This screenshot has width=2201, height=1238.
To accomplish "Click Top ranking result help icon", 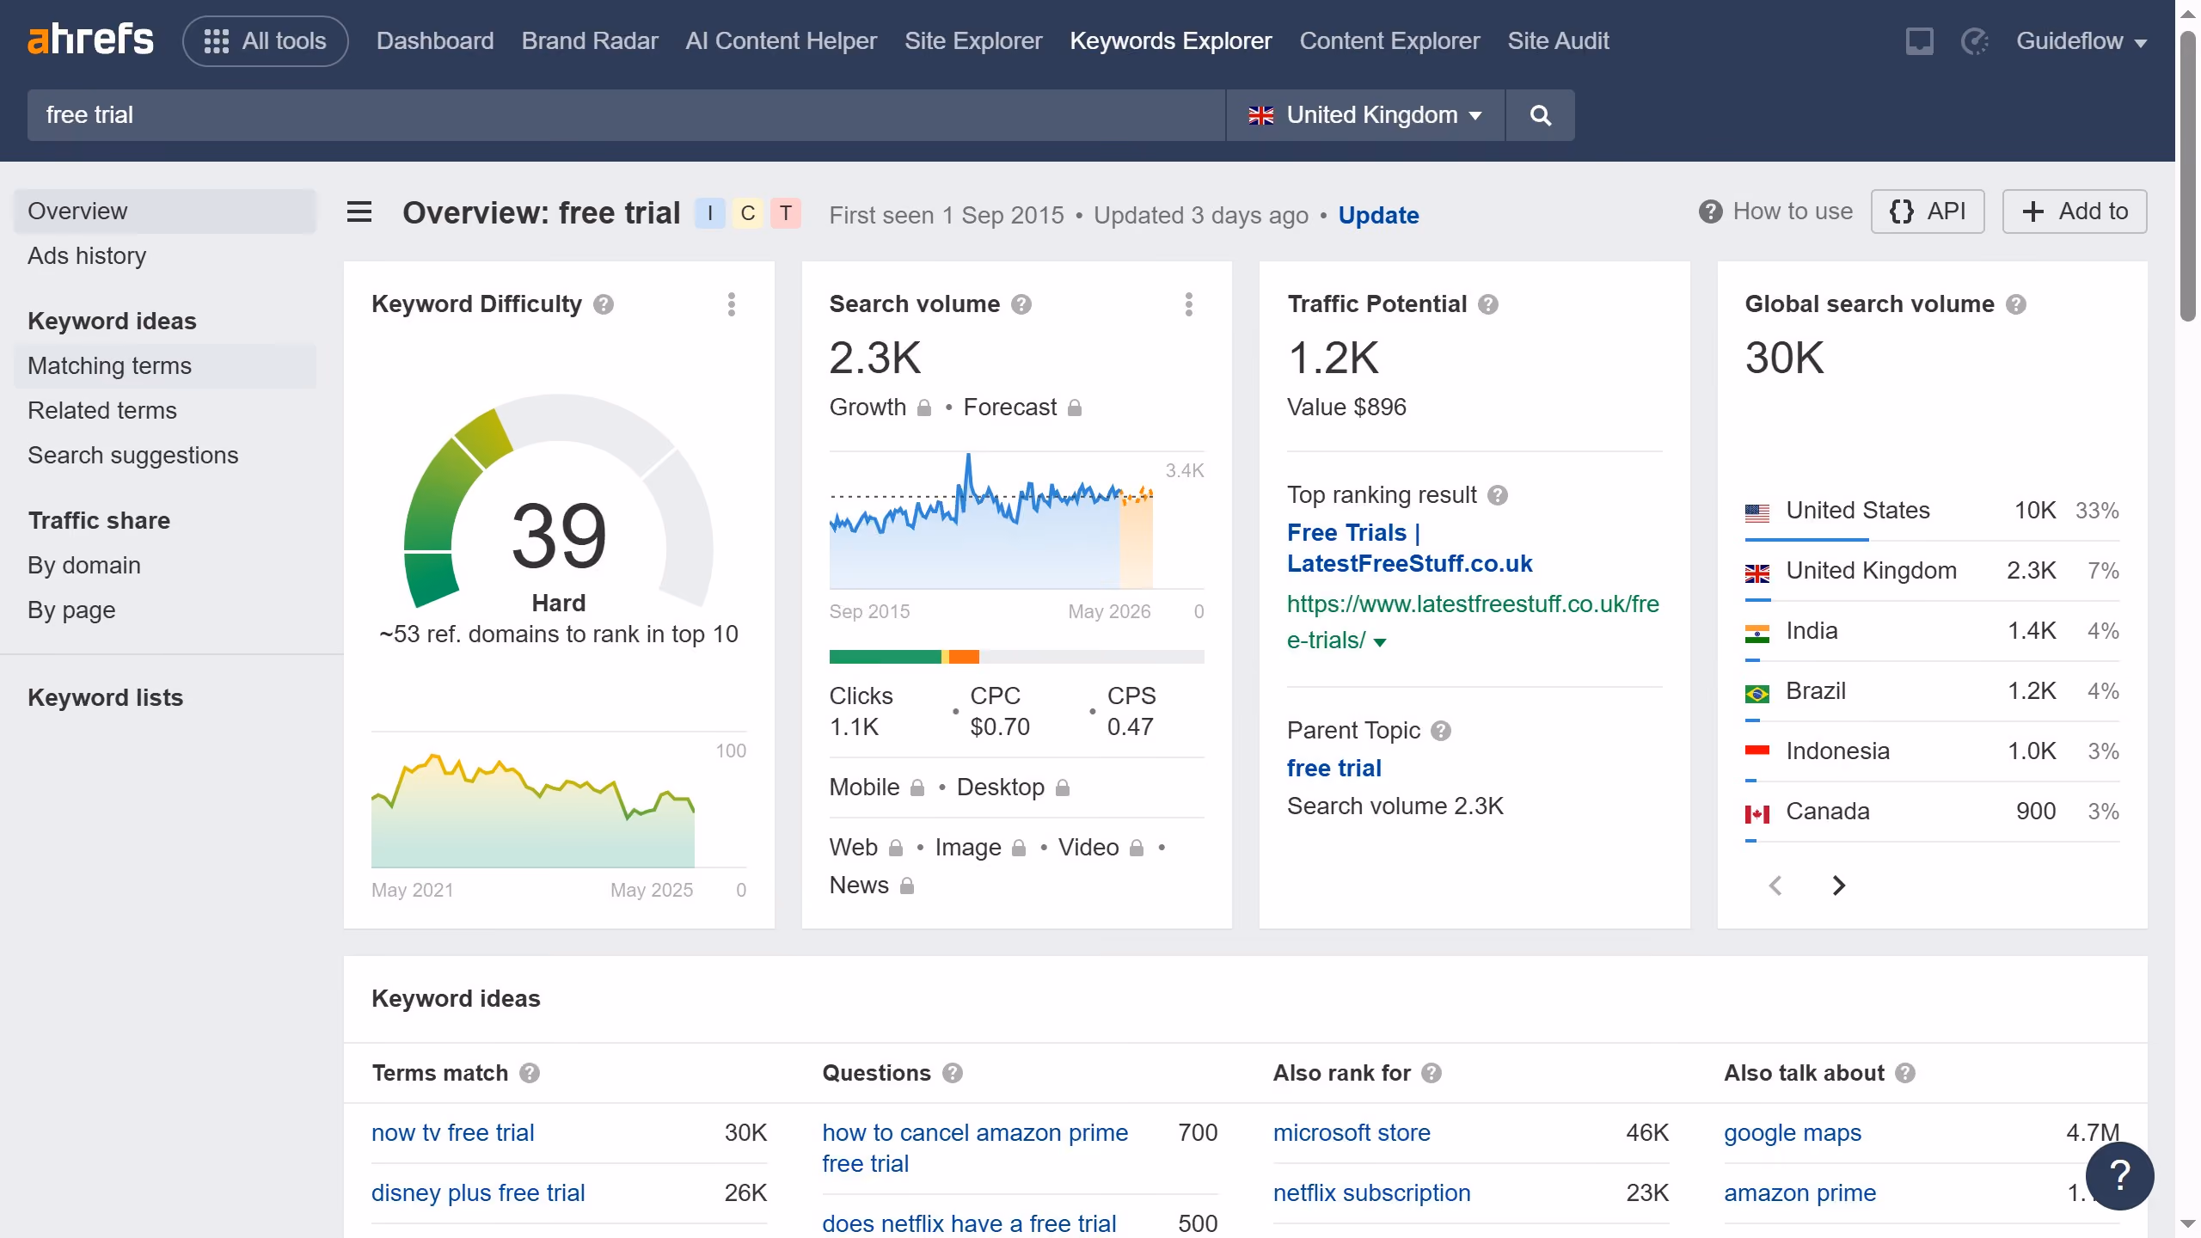I will 1498,495.
